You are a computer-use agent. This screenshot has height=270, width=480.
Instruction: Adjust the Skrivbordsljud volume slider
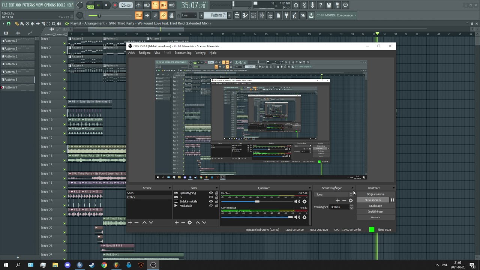(257, 217)
